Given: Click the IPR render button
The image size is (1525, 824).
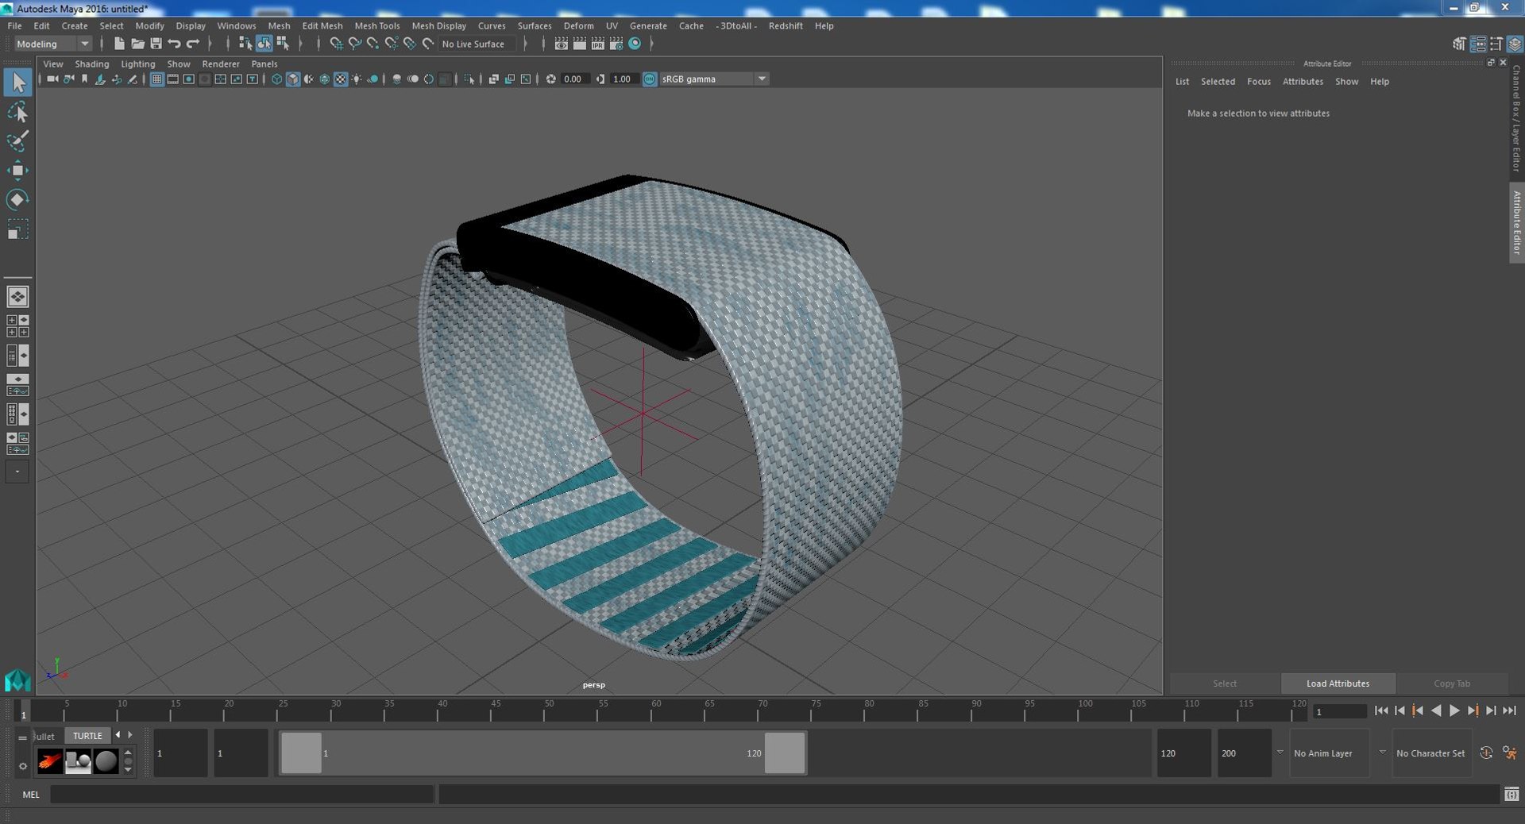Looking at the screenshot, I should 597,44.
